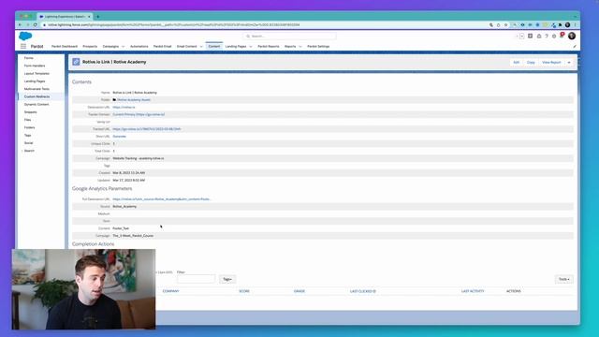Open dropdown arrow next to View Report
599x337 pixels.
click(569, 63)
